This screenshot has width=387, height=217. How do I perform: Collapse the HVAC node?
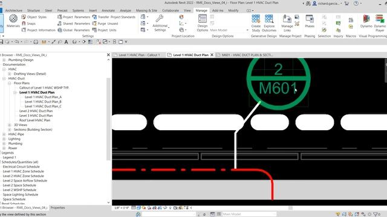(x=4, y=69)
